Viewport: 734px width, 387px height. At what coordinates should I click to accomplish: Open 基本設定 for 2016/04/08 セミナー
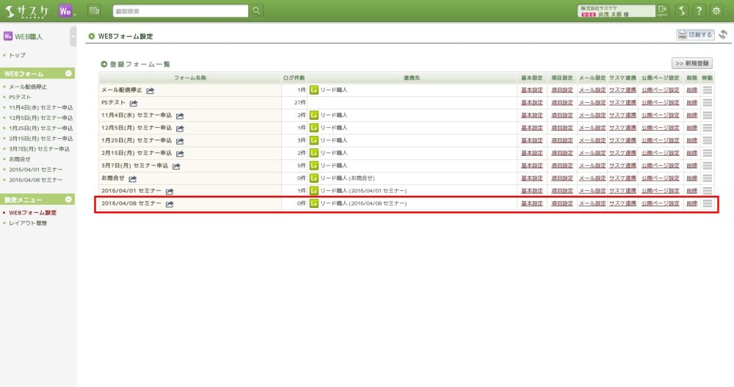pyautogui.click(x=531, y=203)
